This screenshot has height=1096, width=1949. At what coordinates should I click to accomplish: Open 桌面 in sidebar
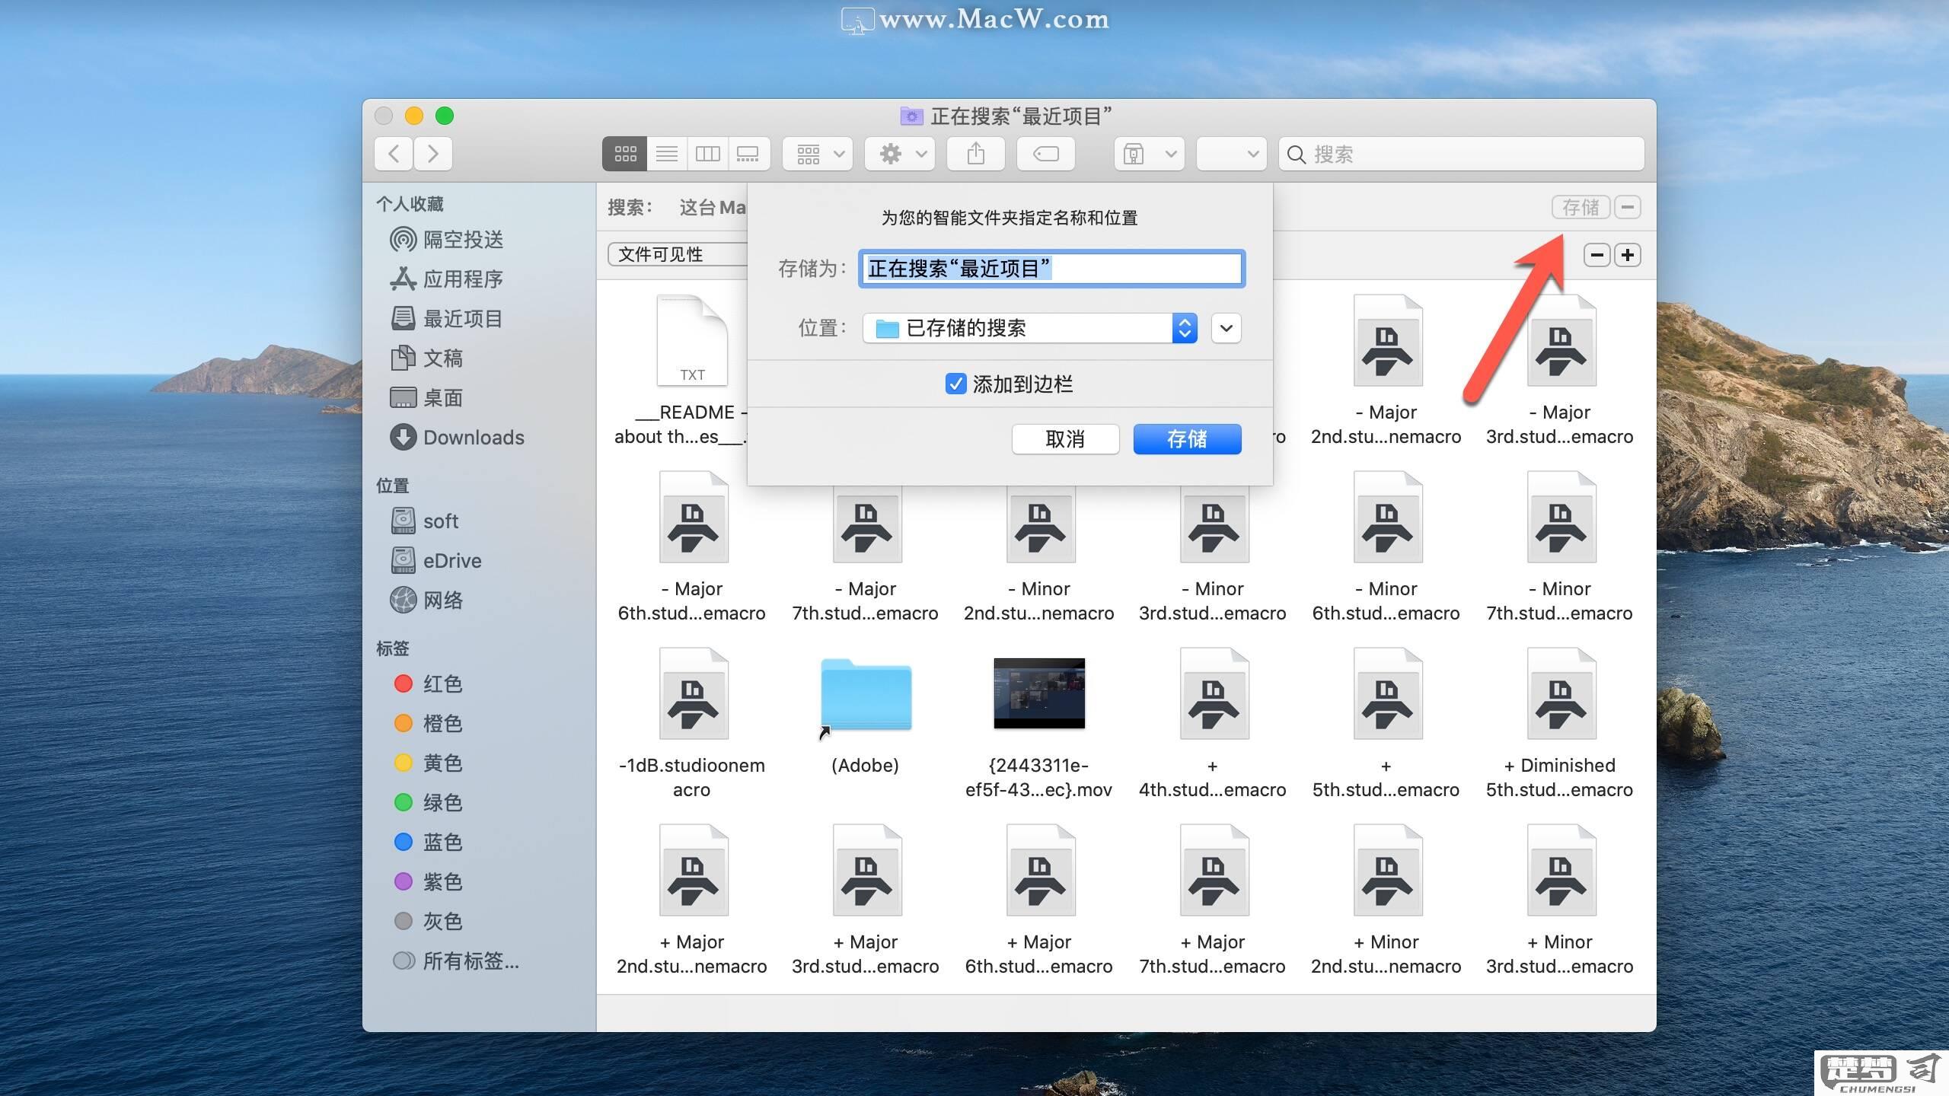(426, 398)
